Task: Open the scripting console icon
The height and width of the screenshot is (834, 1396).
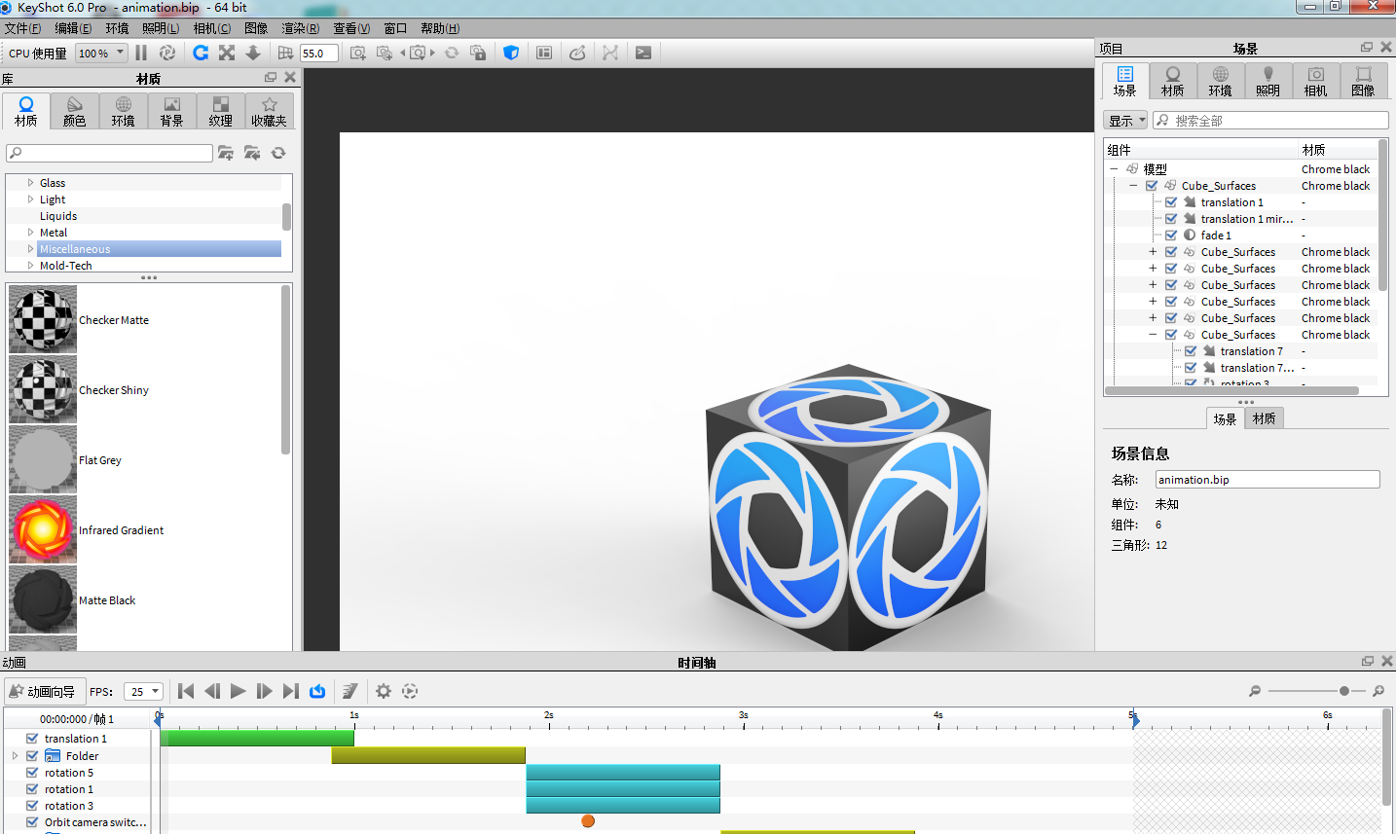Action: click(643, 53)
